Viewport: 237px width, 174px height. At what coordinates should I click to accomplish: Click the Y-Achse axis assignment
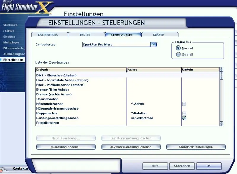137,104
